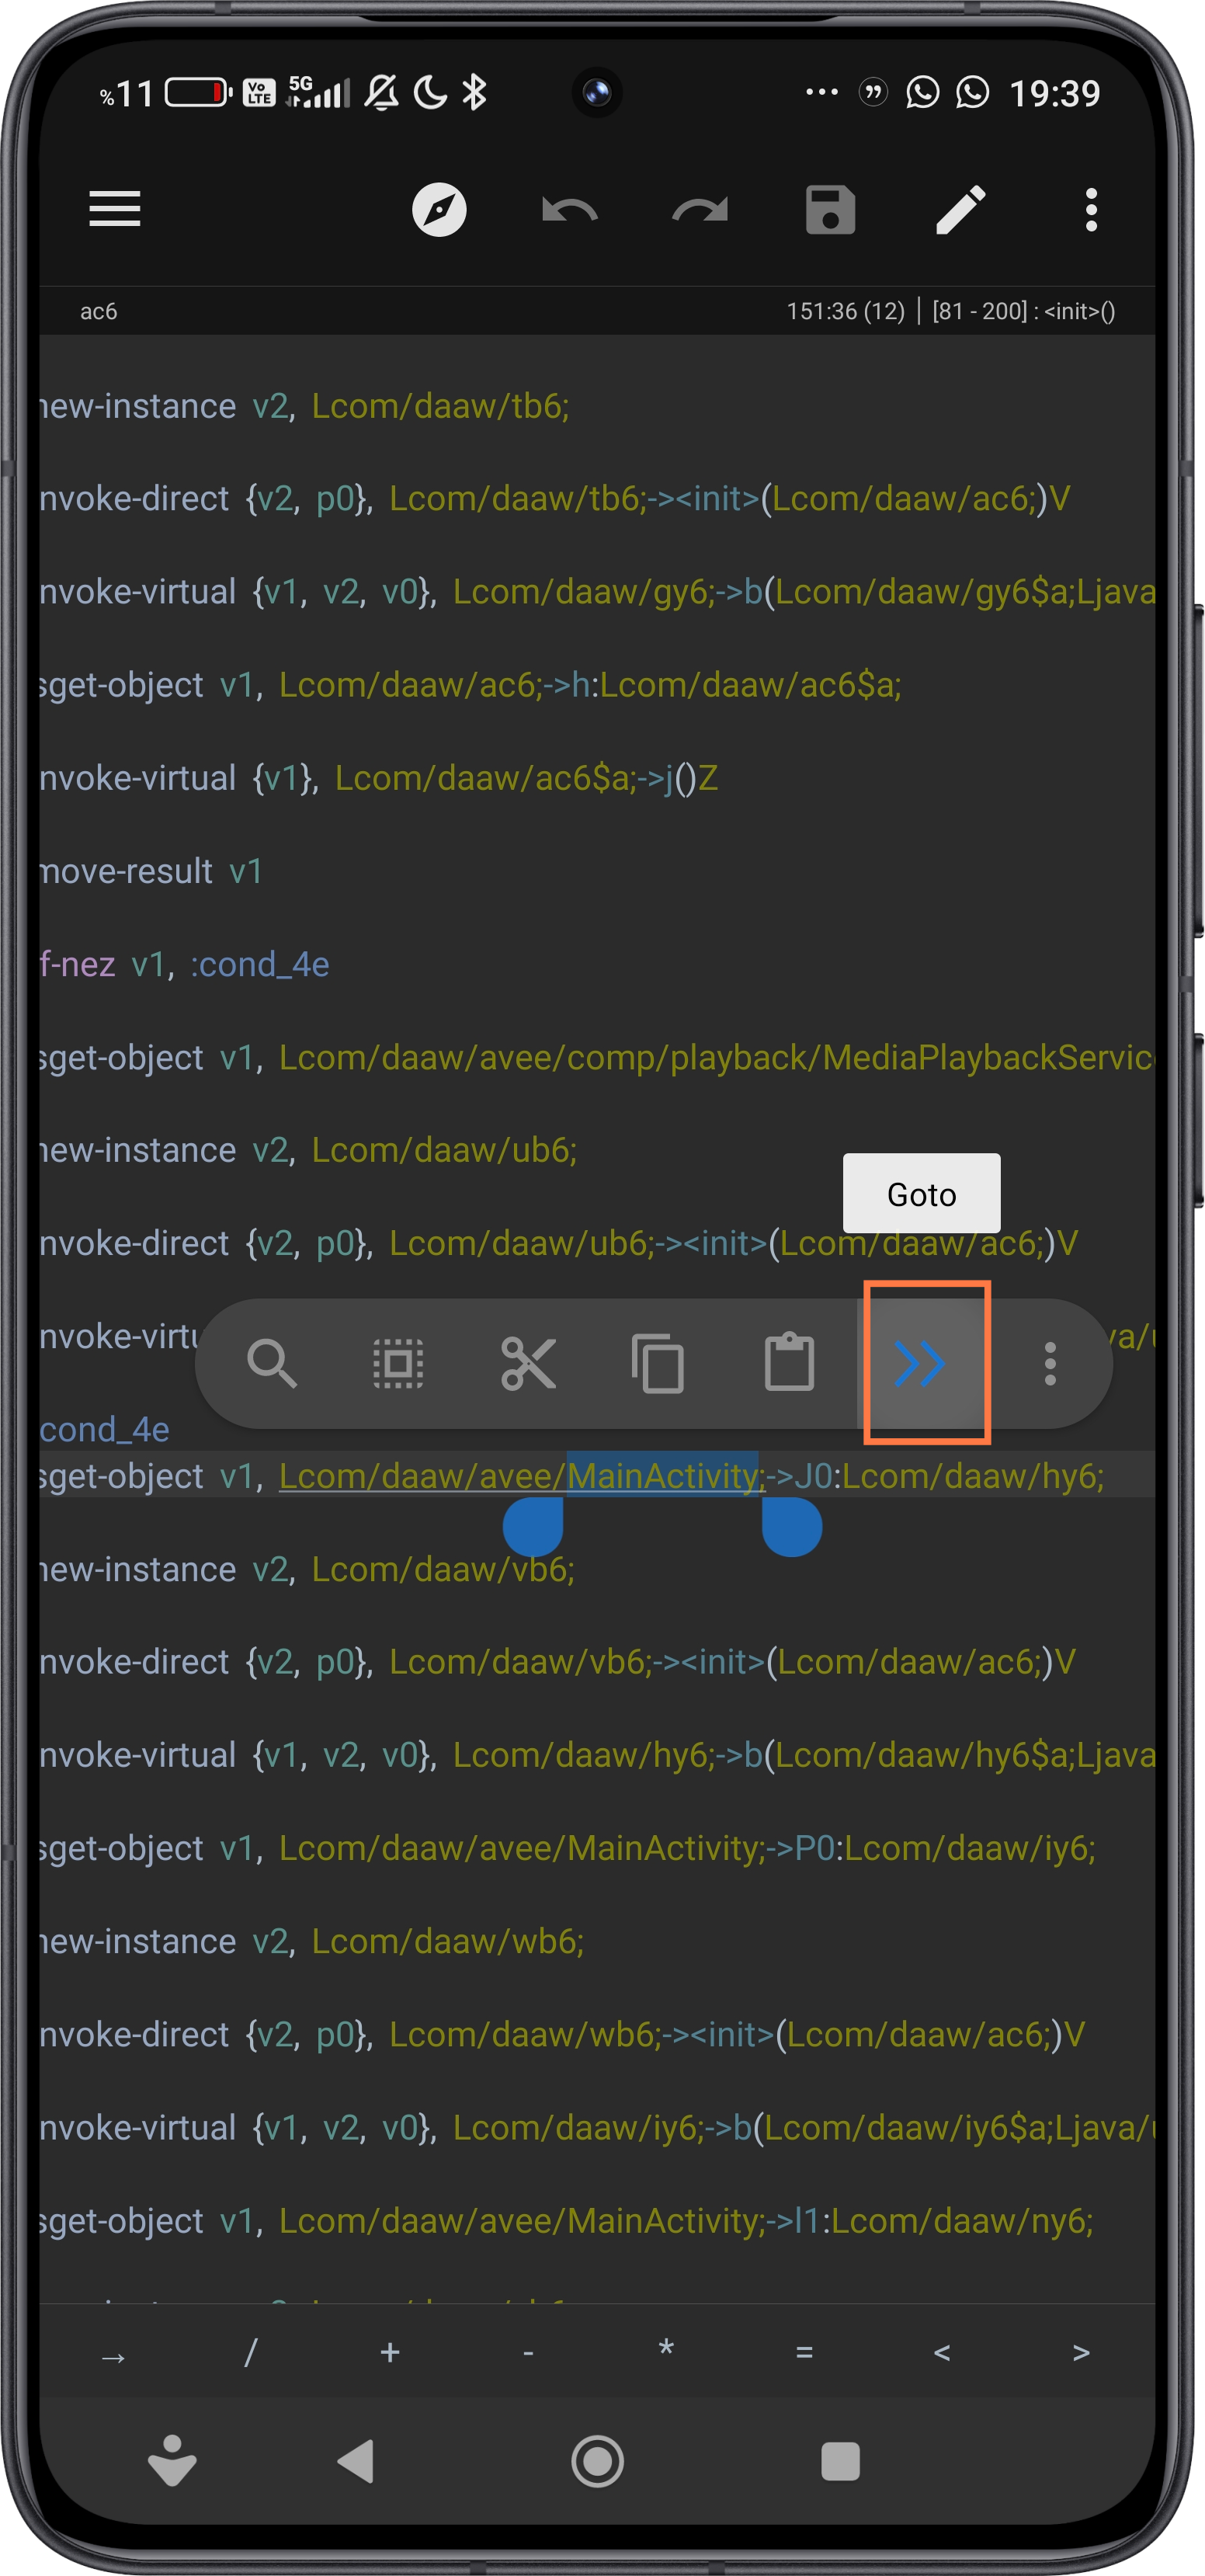This screenshot has height=2576, width=1205.
Task: Tap the Android home button
Action: coord(597,2461)
